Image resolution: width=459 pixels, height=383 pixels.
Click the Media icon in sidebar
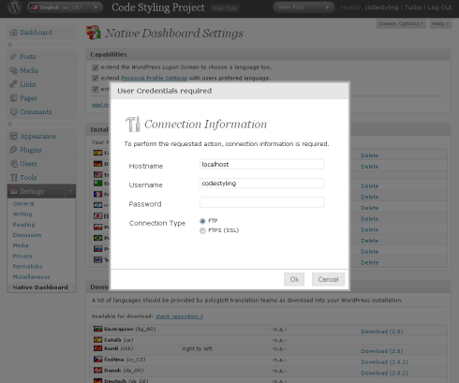13,70
